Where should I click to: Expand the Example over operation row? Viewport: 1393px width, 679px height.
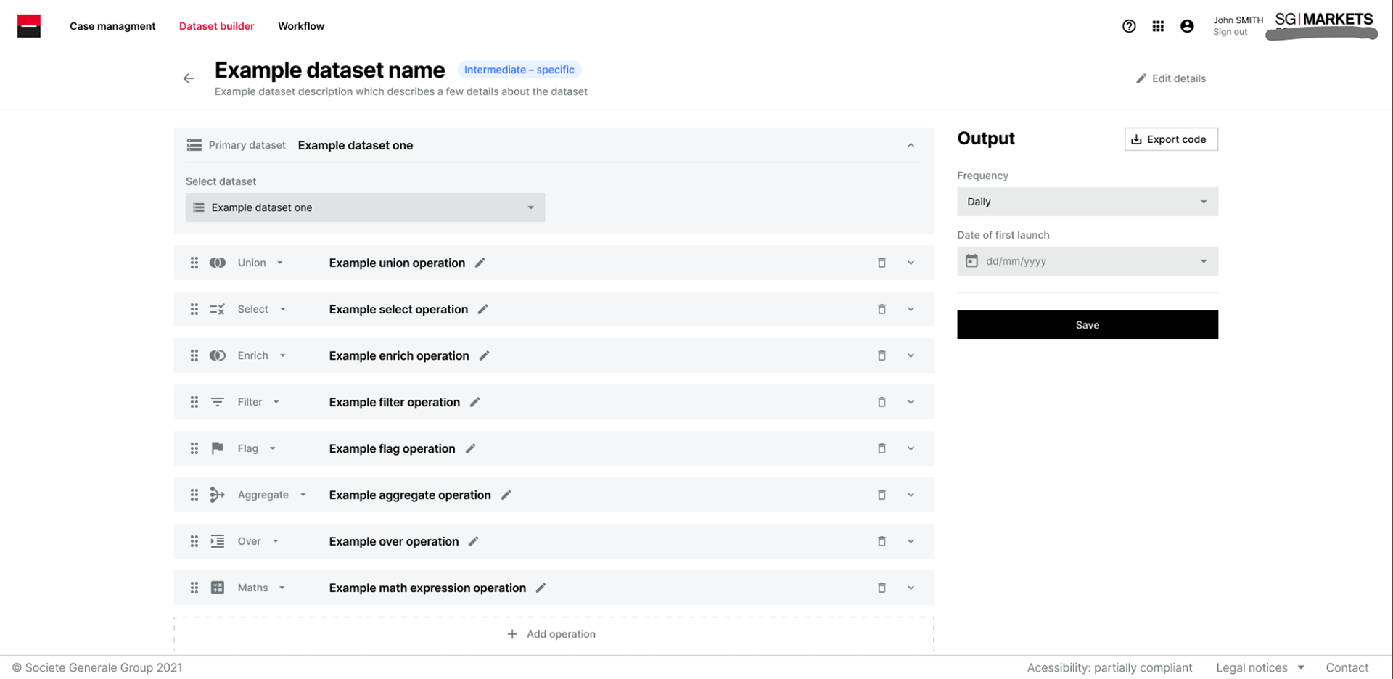[x=911, y=541]
